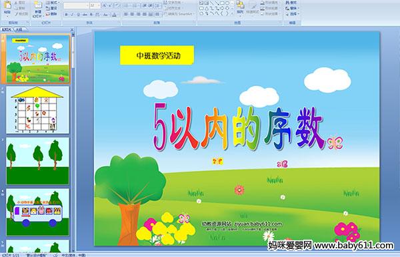400x257 pixels.
Task: Select the Text Box shape in gallery
Action: click(x=201, y=3)
